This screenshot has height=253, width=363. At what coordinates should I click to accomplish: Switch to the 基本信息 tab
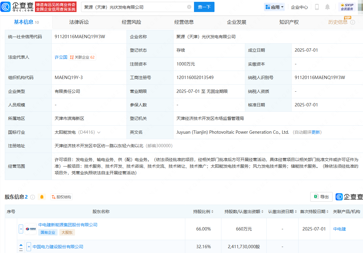coord(27,22)
